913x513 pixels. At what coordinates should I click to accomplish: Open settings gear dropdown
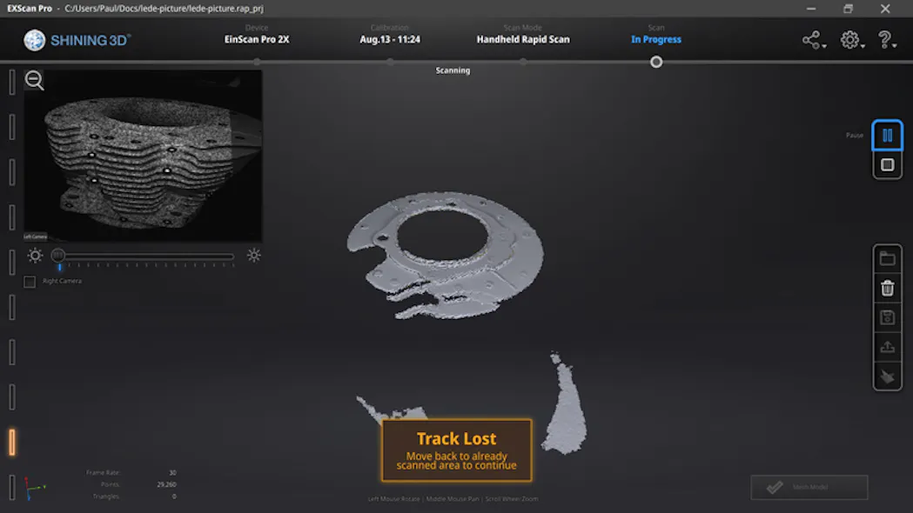point(852,40)
